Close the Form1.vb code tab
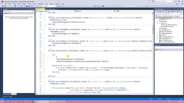This screenshot has height=103, width=184. [x=44, y=9]
